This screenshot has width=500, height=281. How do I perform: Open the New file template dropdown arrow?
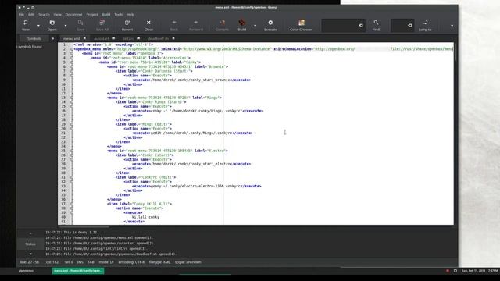click(x=38, y=26)
